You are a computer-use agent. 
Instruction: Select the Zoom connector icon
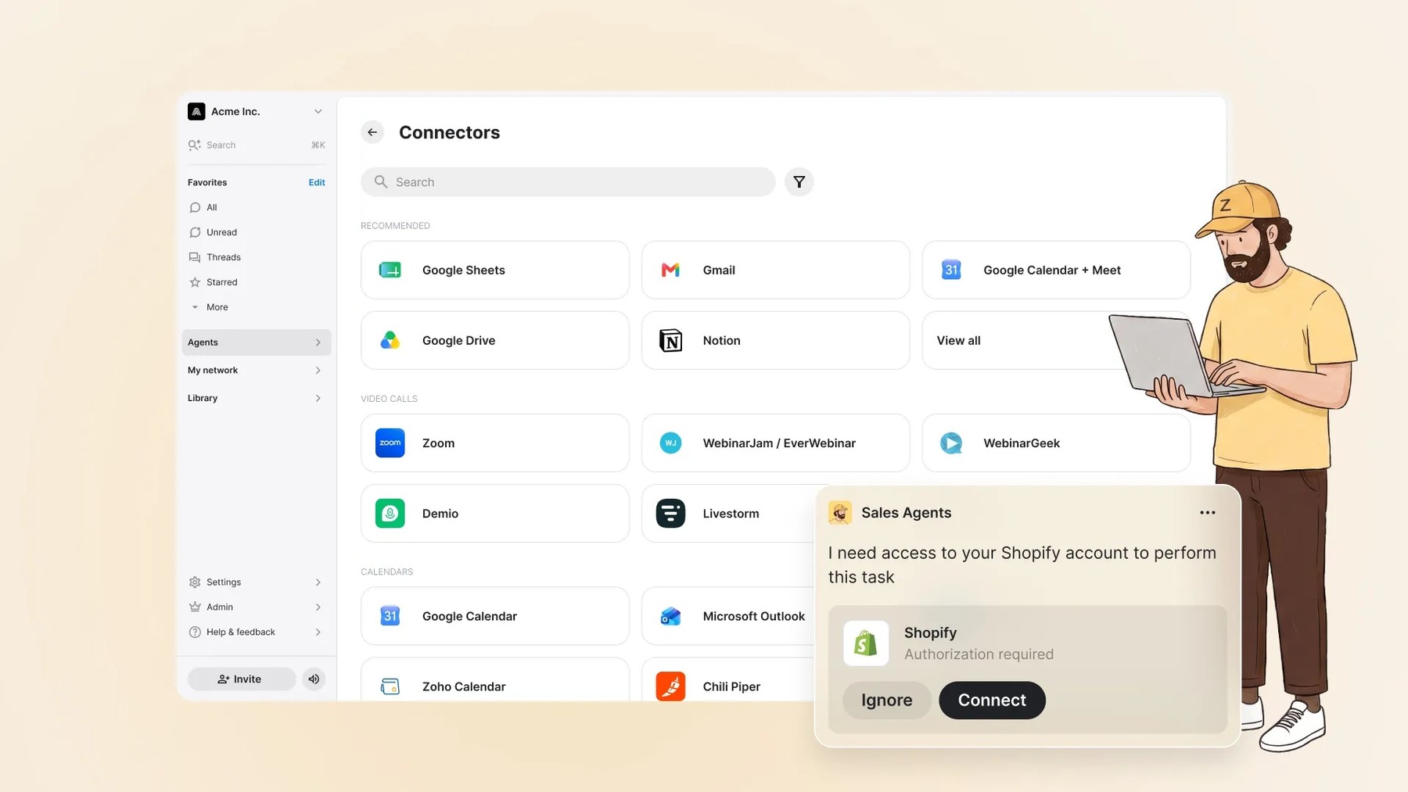tap(390, 443)
